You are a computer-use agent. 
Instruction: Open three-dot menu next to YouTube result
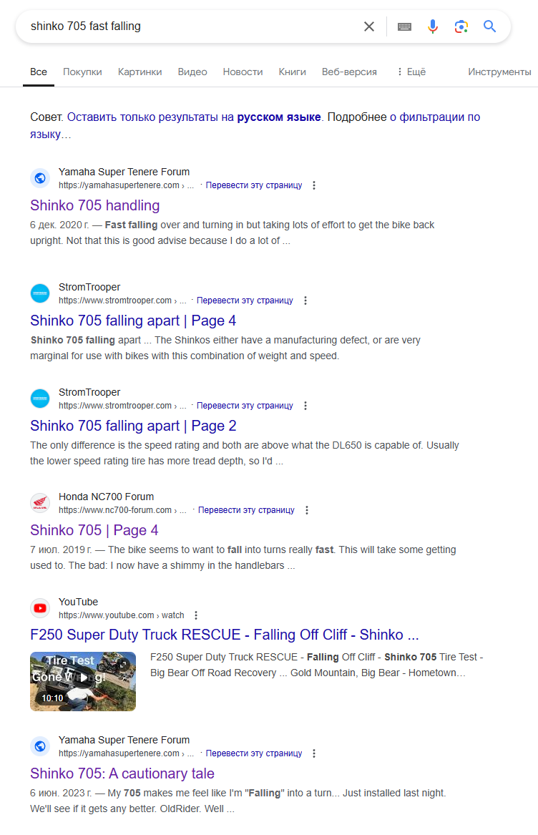196,615
